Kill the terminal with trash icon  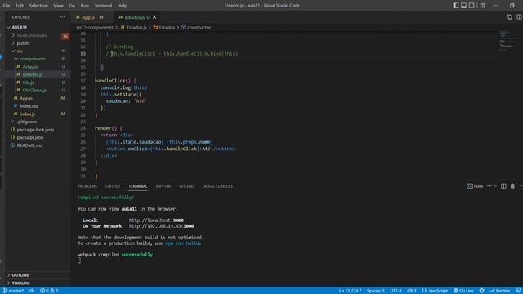[512, 186]
